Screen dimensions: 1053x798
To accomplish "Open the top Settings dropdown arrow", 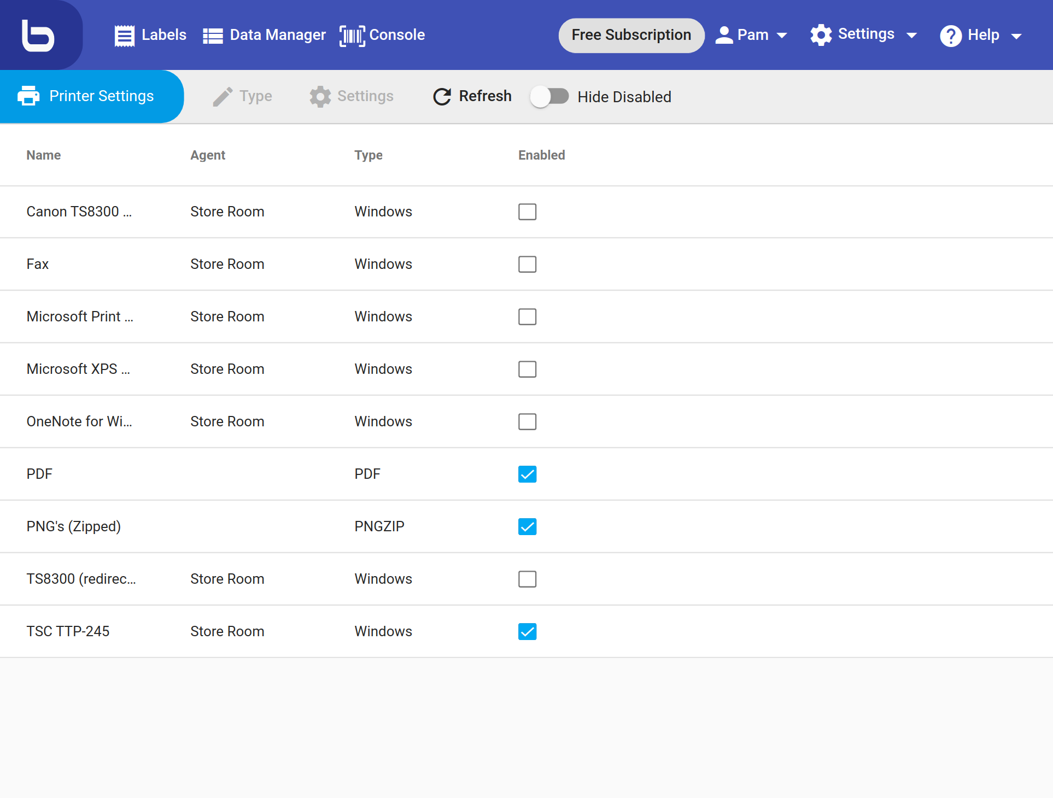I will [911, 36].
